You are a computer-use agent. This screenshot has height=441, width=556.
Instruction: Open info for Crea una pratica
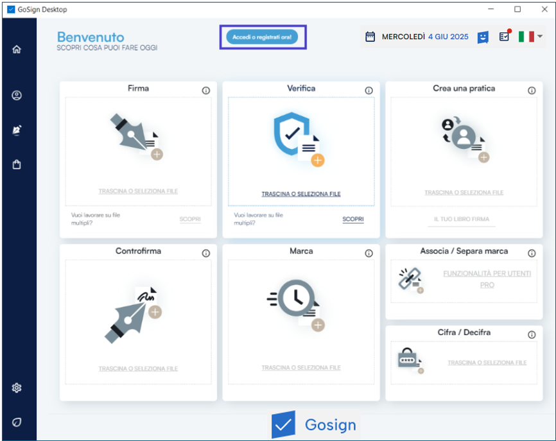532,91
